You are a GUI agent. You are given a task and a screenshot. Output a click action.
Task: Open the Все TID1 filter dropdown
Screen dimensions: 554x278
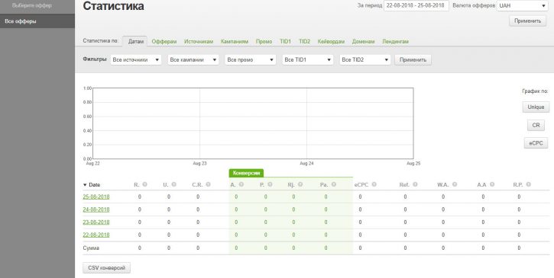point(308,60)
